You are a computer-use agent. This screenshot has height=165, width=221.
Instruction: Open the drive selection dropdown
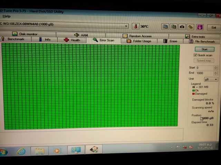(126, 26)
